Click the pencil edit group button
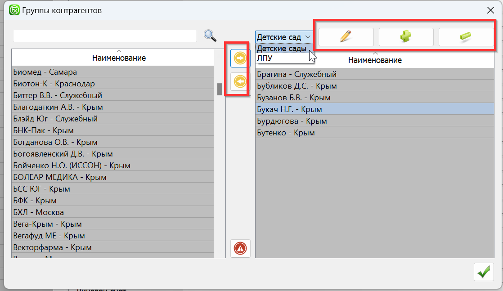Image resolution: width=503 pixels, height=291 pixels. point(346,37)
